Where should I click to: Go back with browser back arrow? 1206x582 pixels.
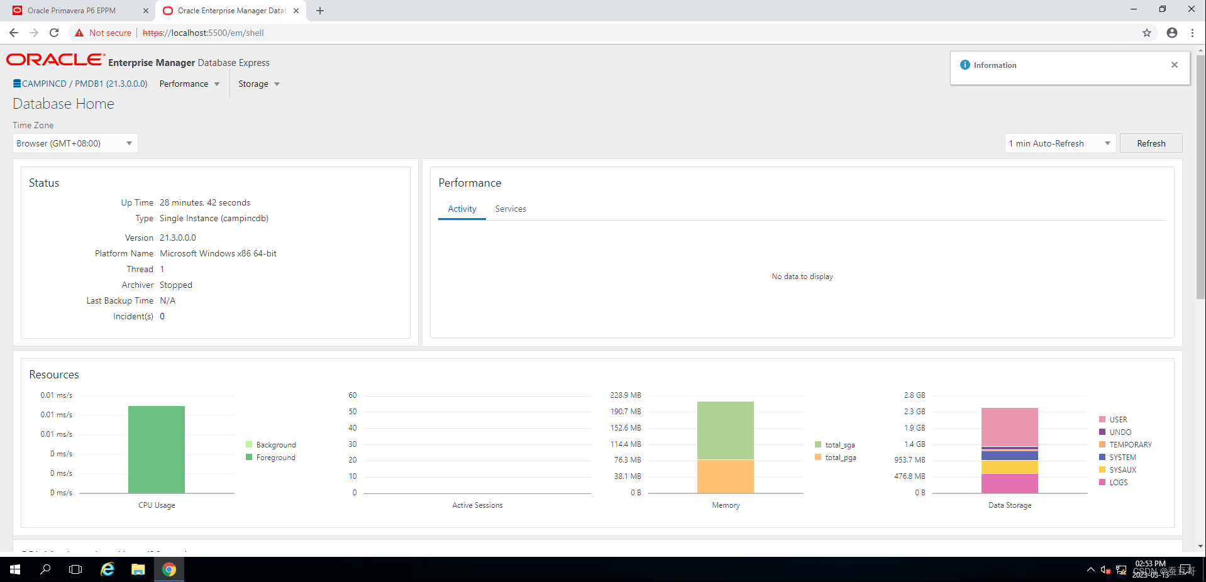[14, 33]
